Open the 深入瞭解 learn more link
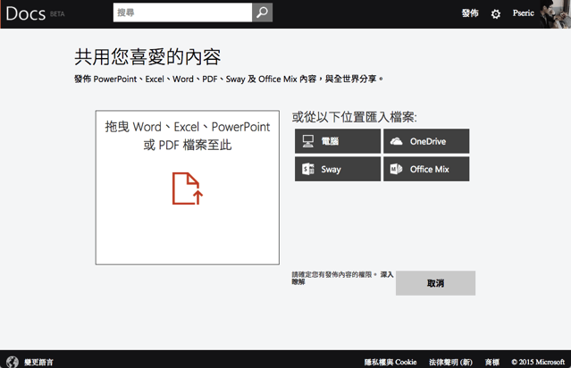571x368 pixels. pyautogui.click(x=387, y=274)
